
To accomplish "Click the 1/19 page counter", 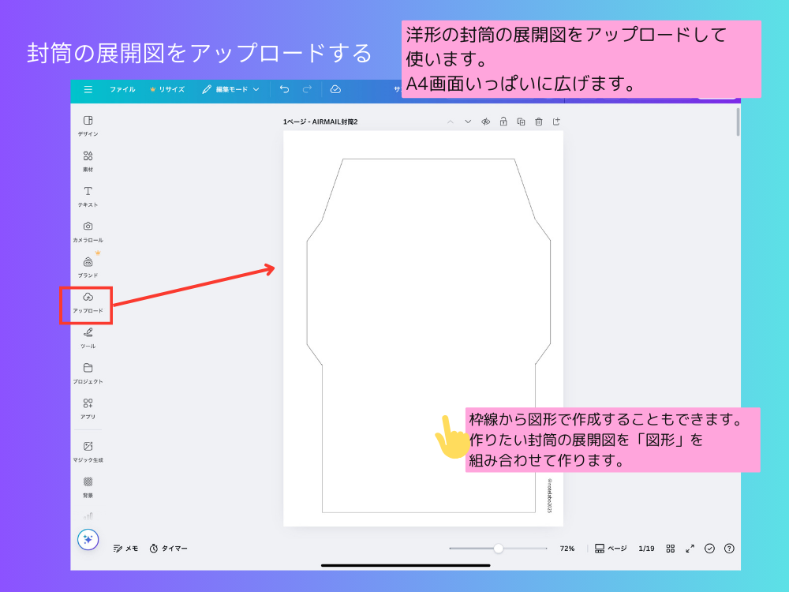I will [x=645, y=549].
